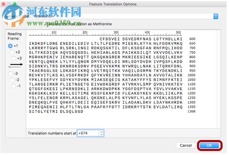The image size is (229, 155).
Task: Click the row number 900
Action: [192, 66]
